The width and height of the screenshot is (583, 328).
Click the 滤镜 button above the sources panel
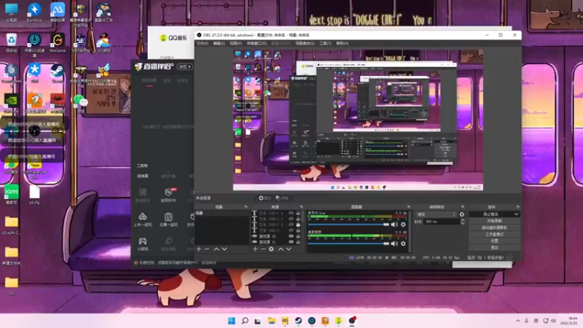[x=282, y=198]
